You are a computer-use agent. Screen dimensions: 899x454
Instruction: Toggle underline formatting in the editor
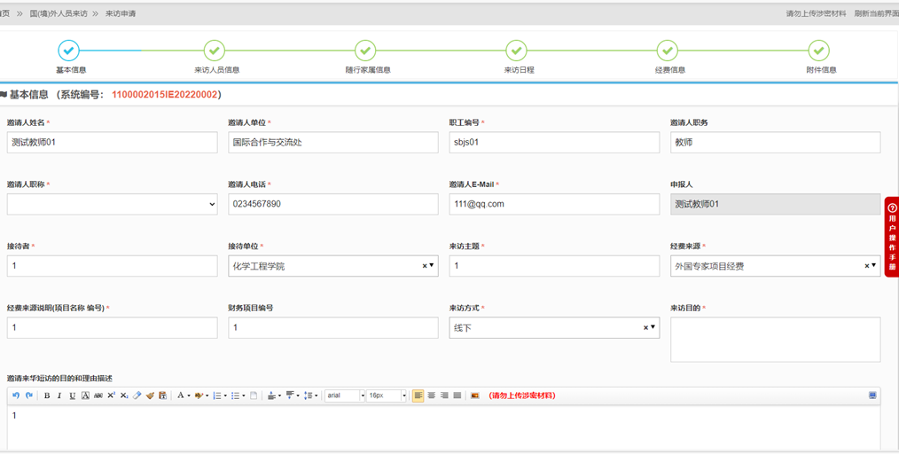(72, 395)
